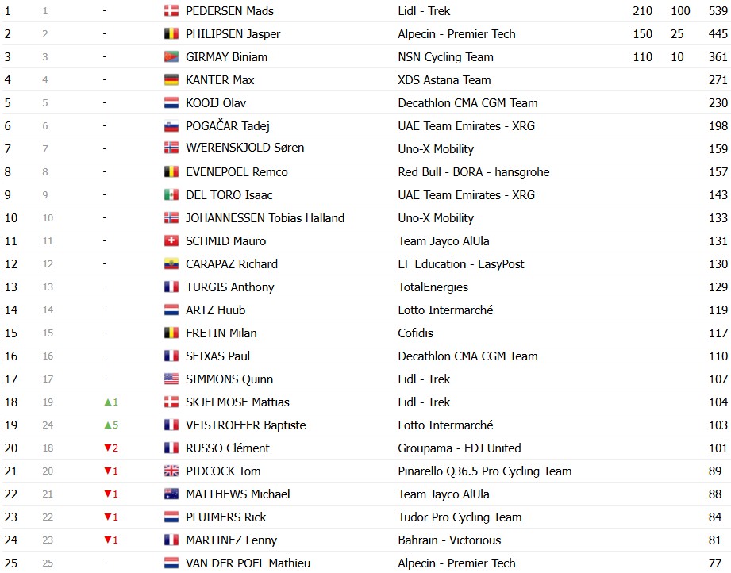Screen dimensions: 731x573
Task: Click the 445 points total for Philipsen
Action: tap(718, 33)
